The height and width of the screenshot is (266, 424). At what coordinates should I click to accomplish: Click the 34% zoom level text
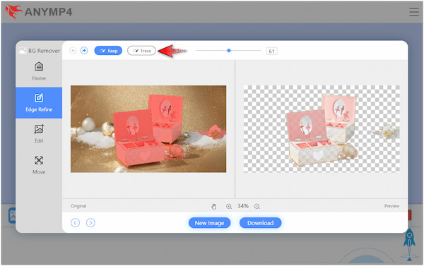pos(243,206)
